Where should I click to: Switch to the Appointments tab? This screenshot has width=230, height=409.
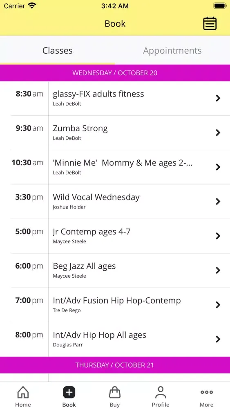[x=172, y=50]
